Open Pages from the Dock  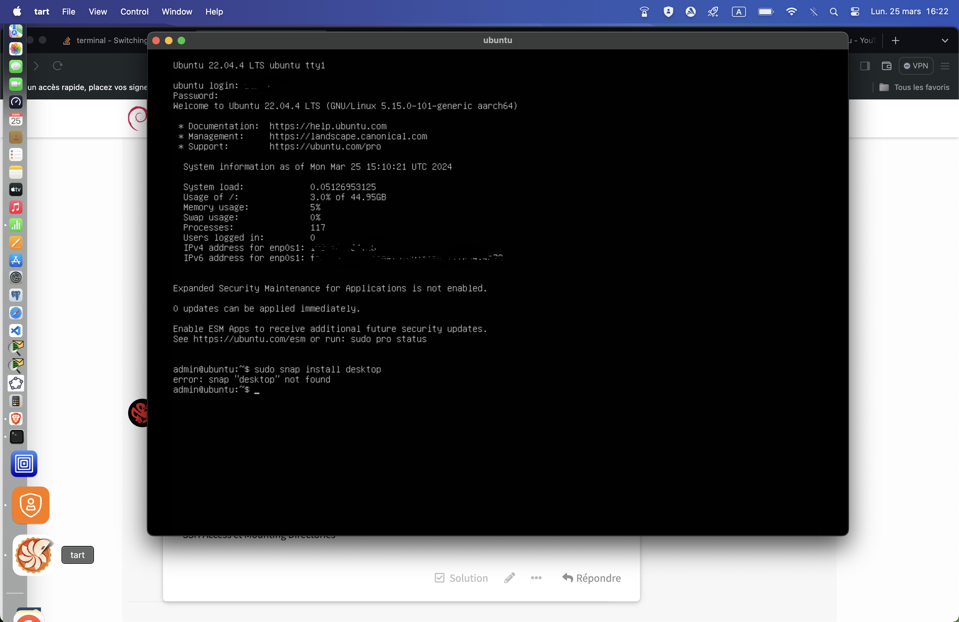(x=16, y=243)
